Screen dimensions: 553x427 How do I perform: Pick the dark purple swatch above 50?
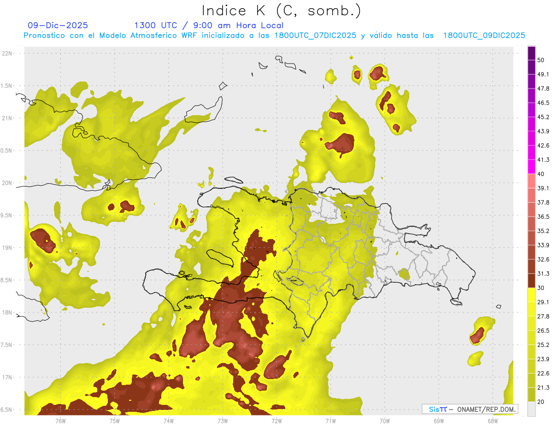click(531, 53)
